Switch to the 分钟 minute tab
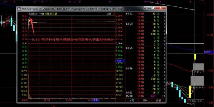Viewport: 214px width, 107px height. pos(145,101)
